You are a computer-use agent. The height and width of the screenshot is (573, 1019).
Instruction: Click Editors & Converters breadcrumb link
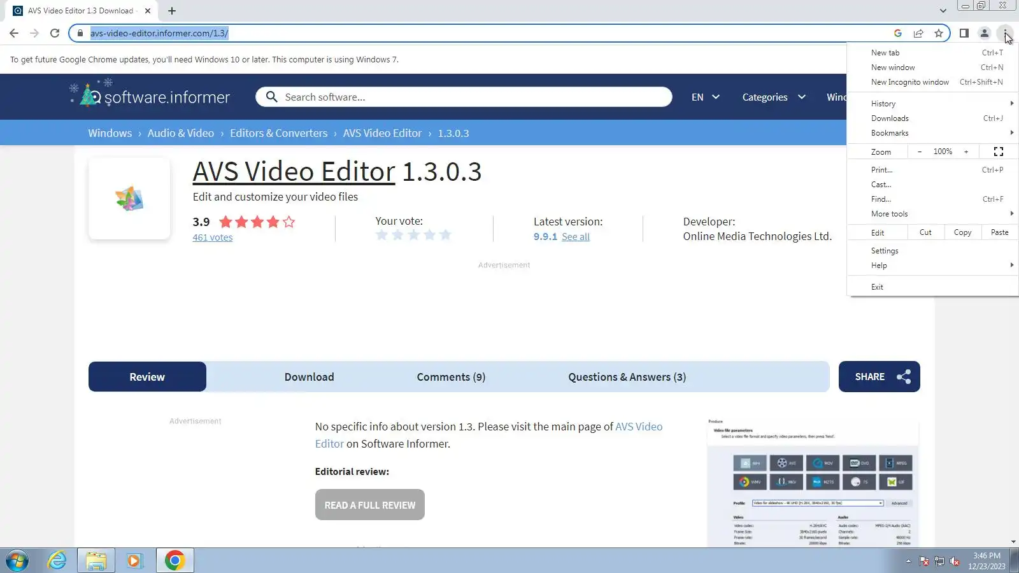[279, 133]
